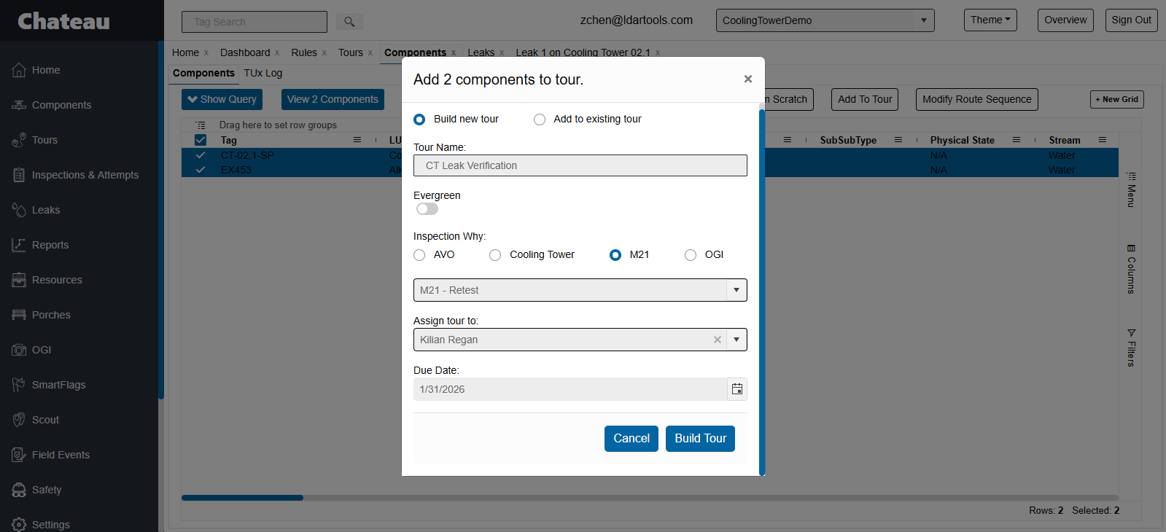1166x532 pixels.
Task: Click the Safety hard hat icon
Action: 19,490
